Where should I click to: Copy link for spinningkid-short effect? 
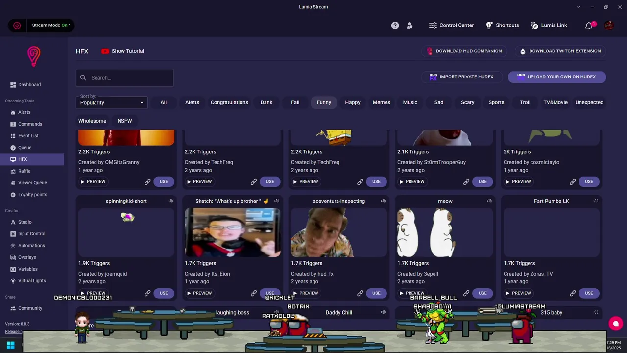point(147,293)
